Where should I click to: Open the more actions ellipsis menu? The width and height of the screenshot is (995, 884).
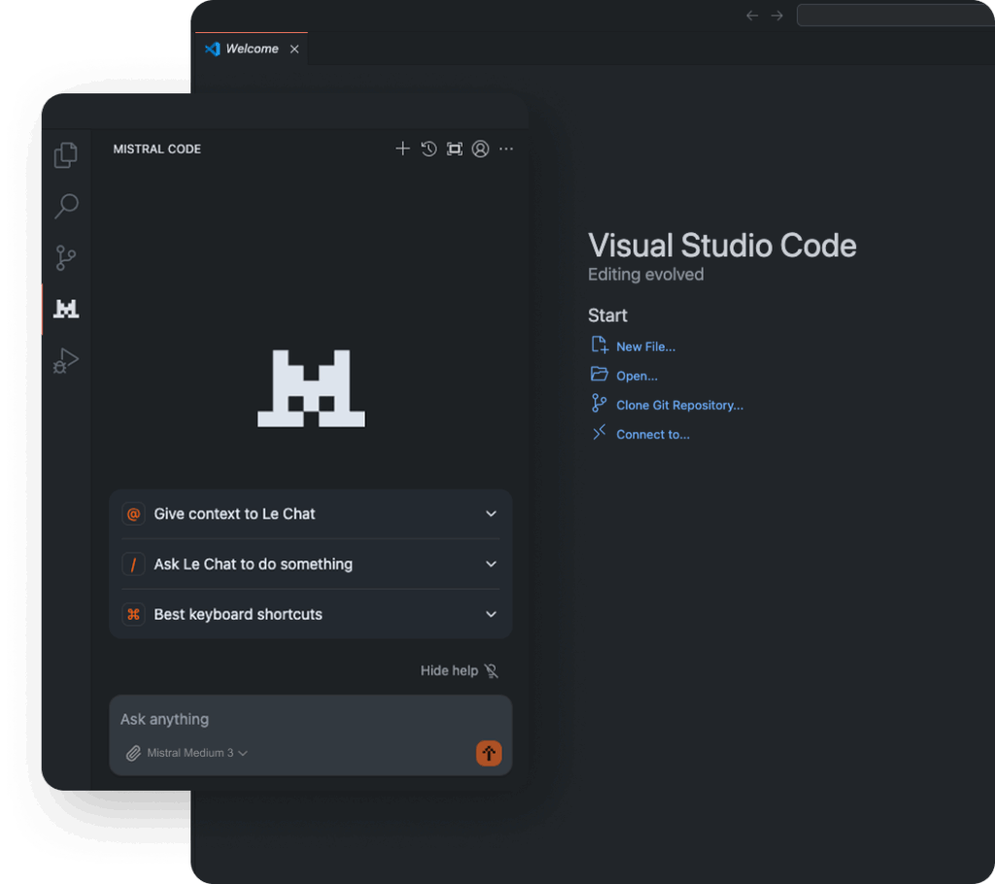(505, 149)
